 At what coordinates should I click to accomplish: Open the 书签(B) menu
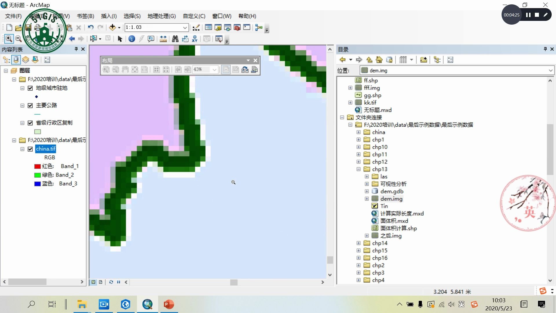tap(85, 16)
